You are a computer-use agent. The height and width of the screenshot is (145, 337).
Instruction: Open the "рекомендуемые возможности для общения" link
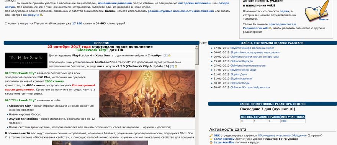click(x=180, y=11)
